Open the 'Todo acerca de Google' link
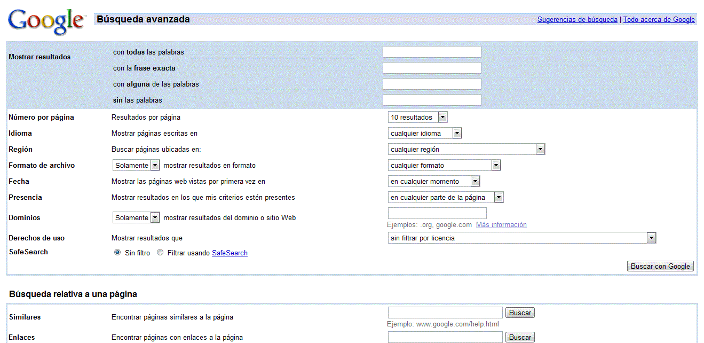Viewport: 704px width, 343px height. pyautogui.click(x=659, y=20)
